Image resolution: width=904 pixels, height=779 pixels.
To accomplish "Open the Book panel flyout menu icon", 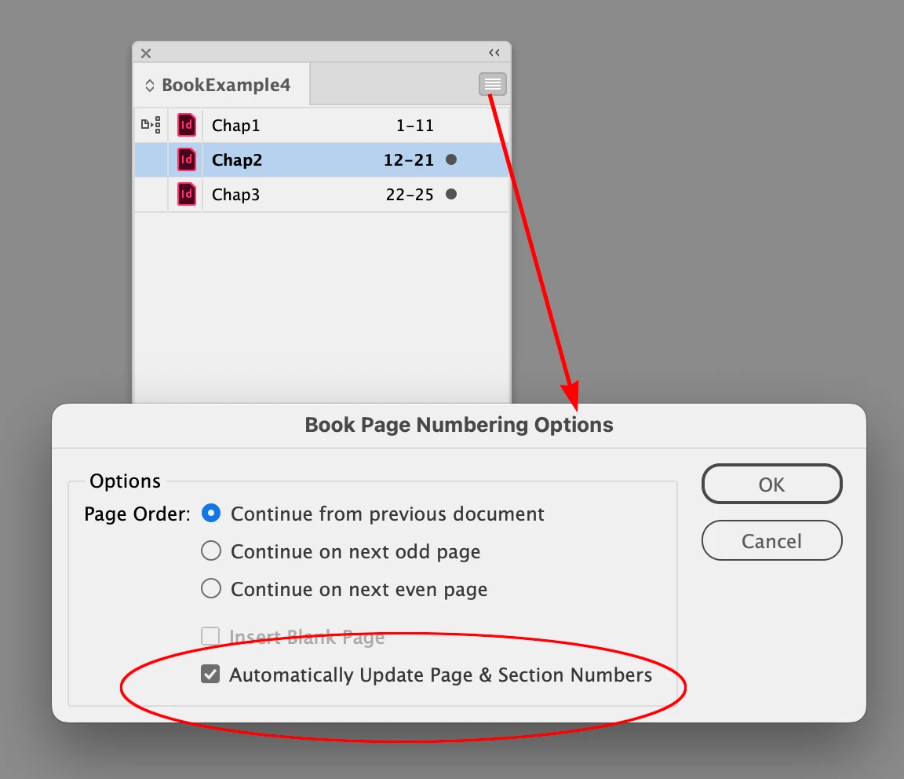I will (492, 84).
